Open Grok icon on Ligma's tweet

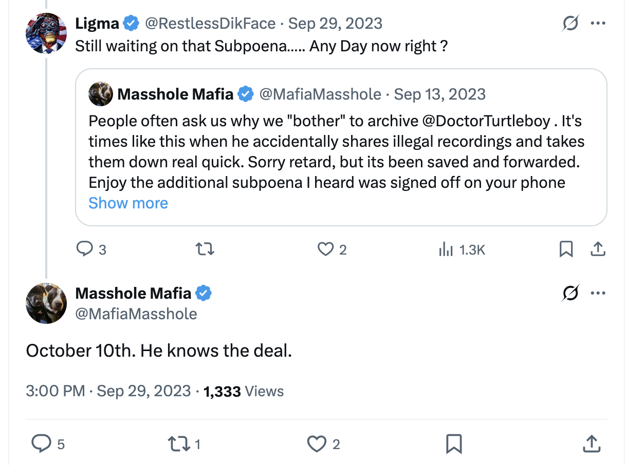tap(570, 24)
